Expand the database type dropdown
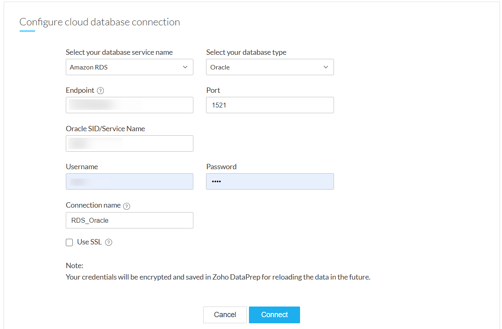 pos(270,67)
